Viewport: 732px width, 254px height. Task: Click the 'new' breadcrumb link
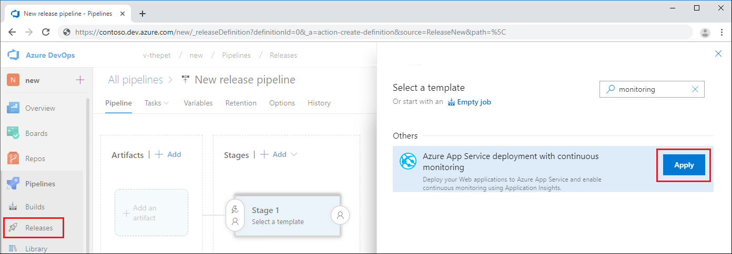pos(196,55)
